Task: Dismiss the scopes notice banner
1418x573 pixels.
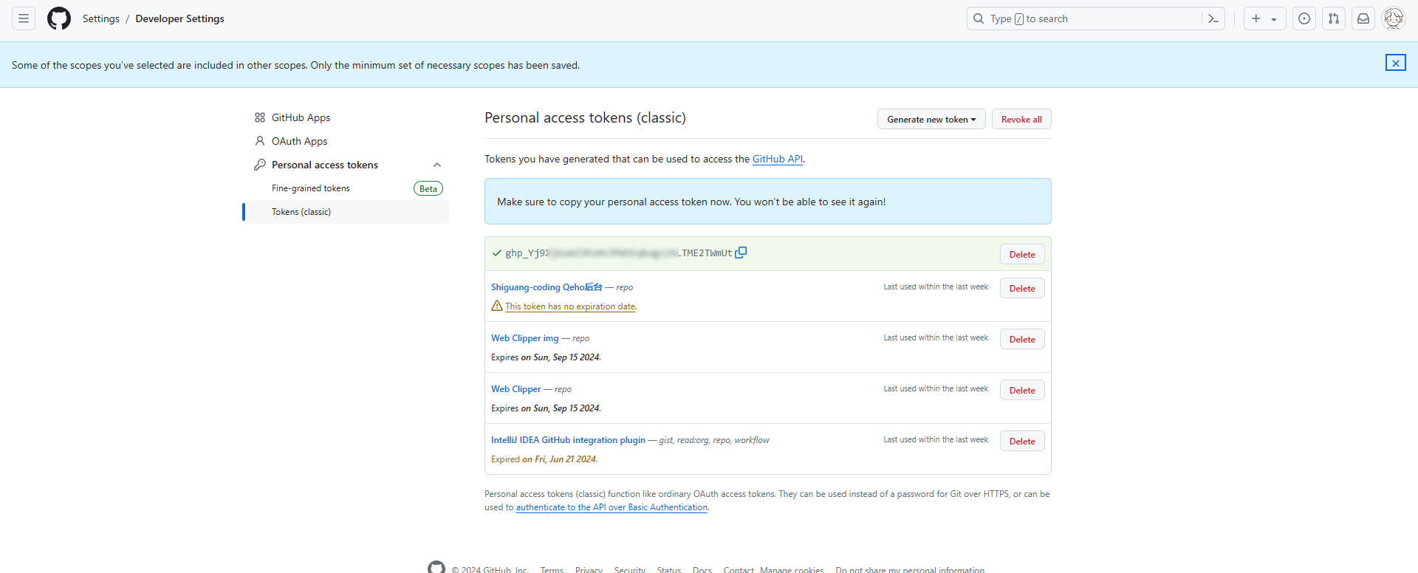Action: (1395, 63)
